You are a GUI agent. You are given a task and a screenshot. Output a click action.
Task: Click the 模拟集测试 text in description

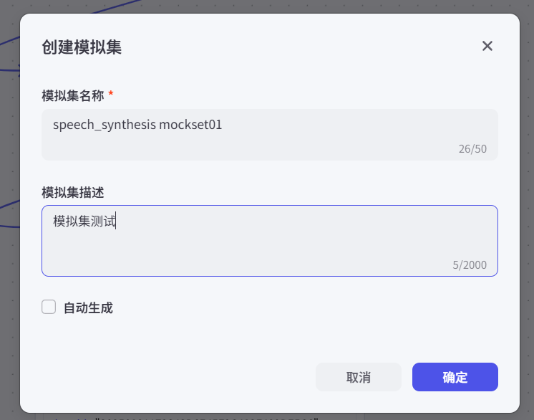[x=84, y=221]
